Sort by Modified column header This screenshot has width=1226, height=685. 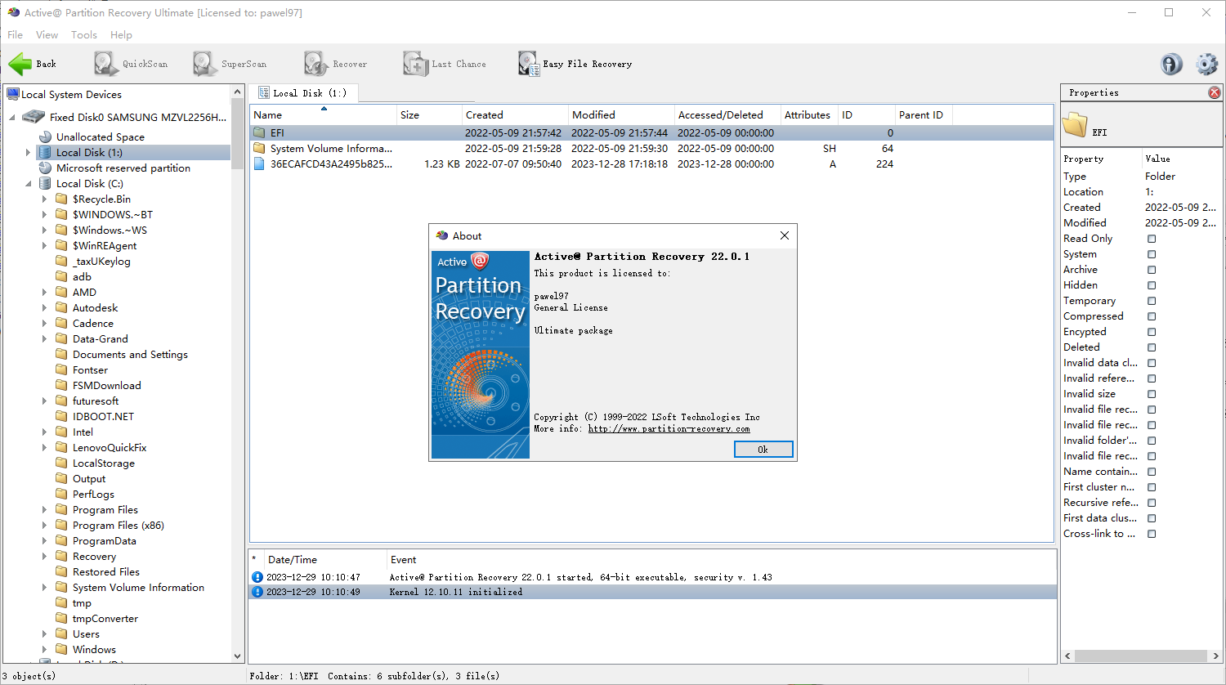pos(621,115)
